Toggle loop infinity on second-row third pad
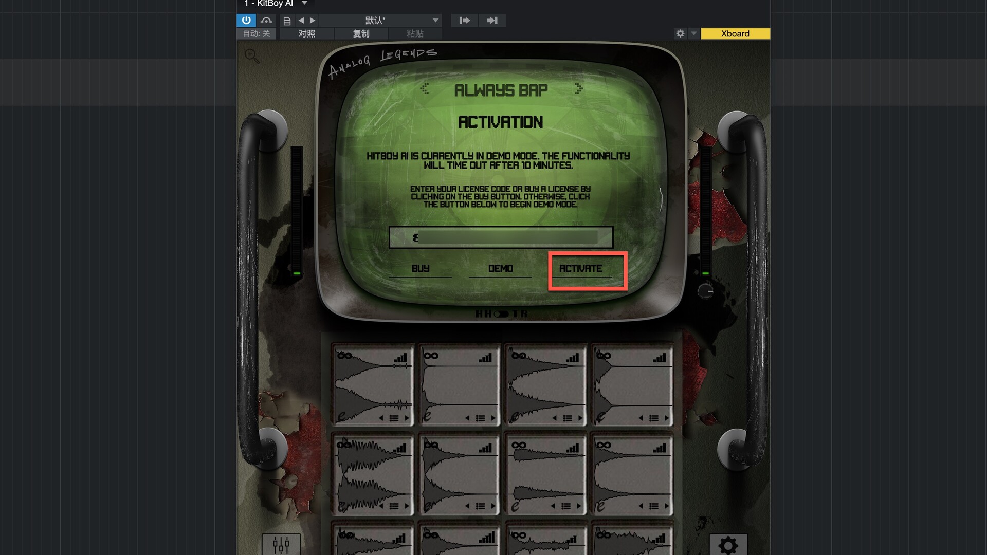 pos(519,445)
